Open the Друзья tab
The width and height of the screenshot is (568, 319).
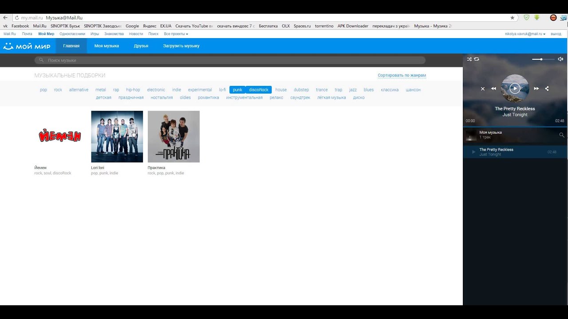point(141,46)
